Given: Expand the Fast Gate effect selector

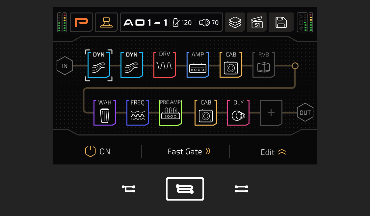Looking at the screenshot, I should [x=189, y=152].
